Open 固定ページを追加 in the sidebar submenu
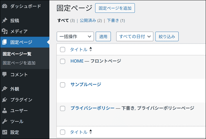Screen dimensions: 206x139 (19, 63)
